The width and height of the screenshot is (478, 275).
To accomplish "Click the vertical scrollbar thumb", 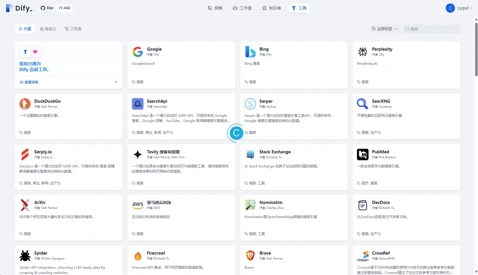I will tap(476, 49).
